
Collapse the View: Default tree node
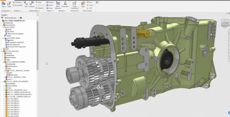pos(3,27)
